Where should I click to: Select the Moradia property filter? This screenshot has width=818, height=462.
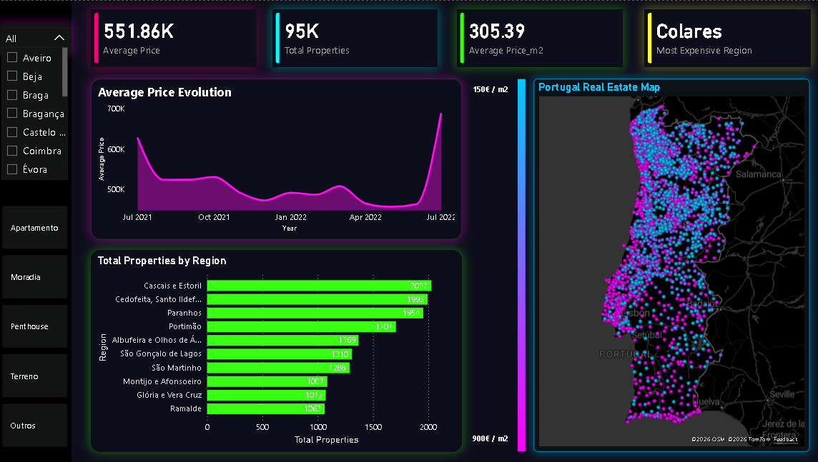[x=34, y=276]
